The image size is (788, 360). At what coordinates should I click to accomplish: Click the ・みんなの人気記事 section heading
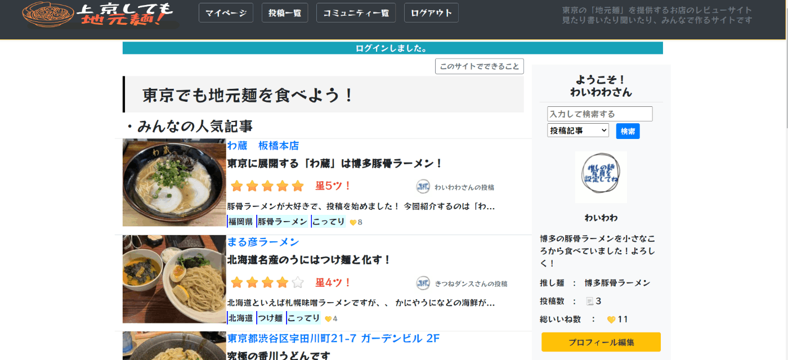pyautogui.click(x=188, y=126)
